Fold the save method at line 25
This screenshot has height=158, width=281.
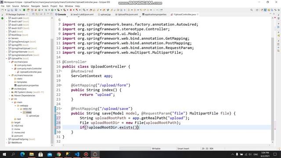pyautogui.click(x=61, y=109)
